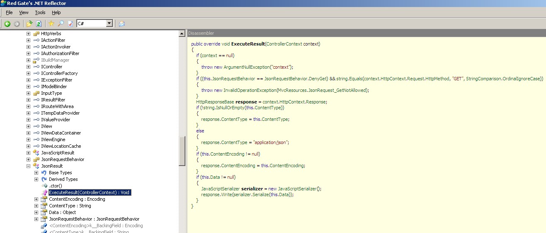Select the IViewLocationCache tree row

pos(61,146)
